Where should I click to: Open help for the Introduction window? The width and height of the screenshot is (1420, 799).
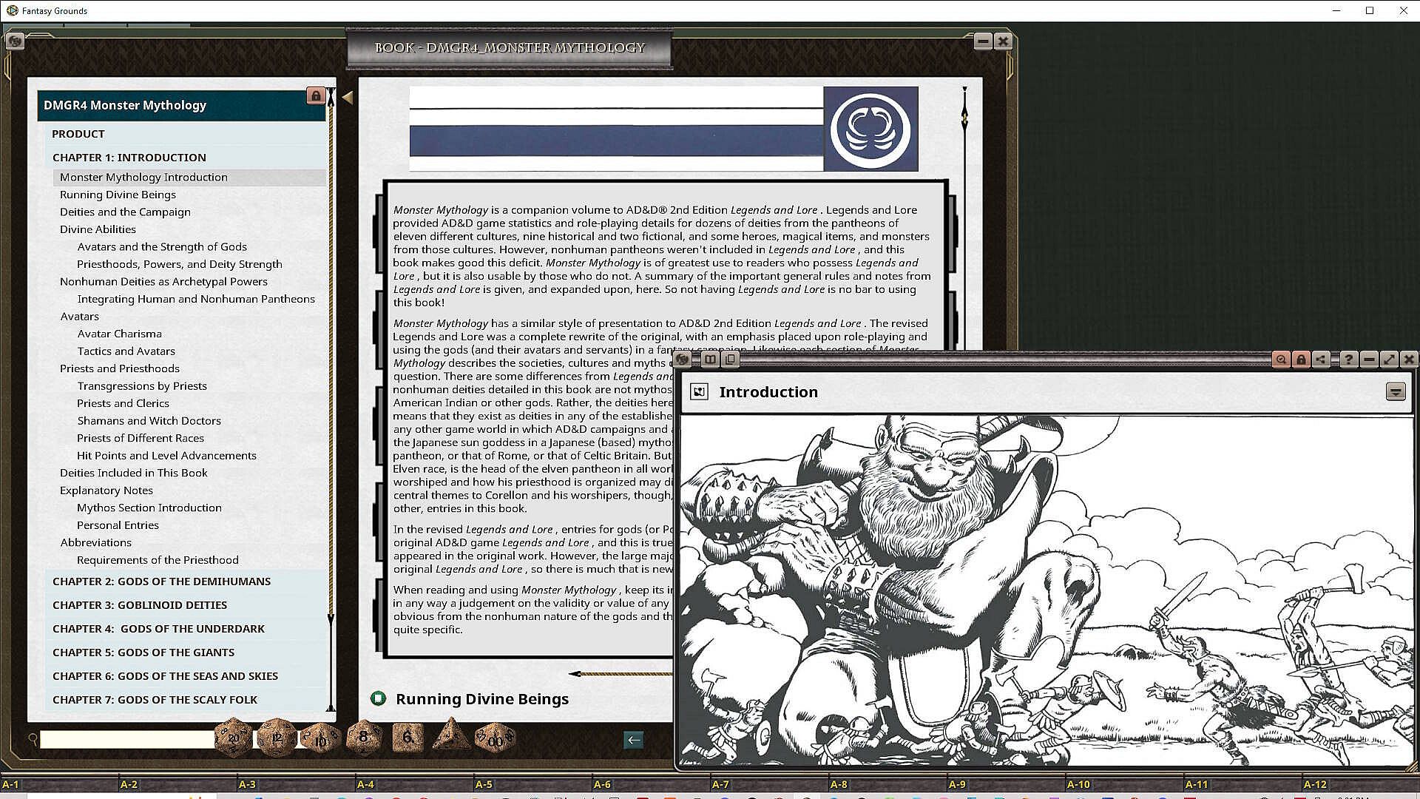pos(1348,360)
